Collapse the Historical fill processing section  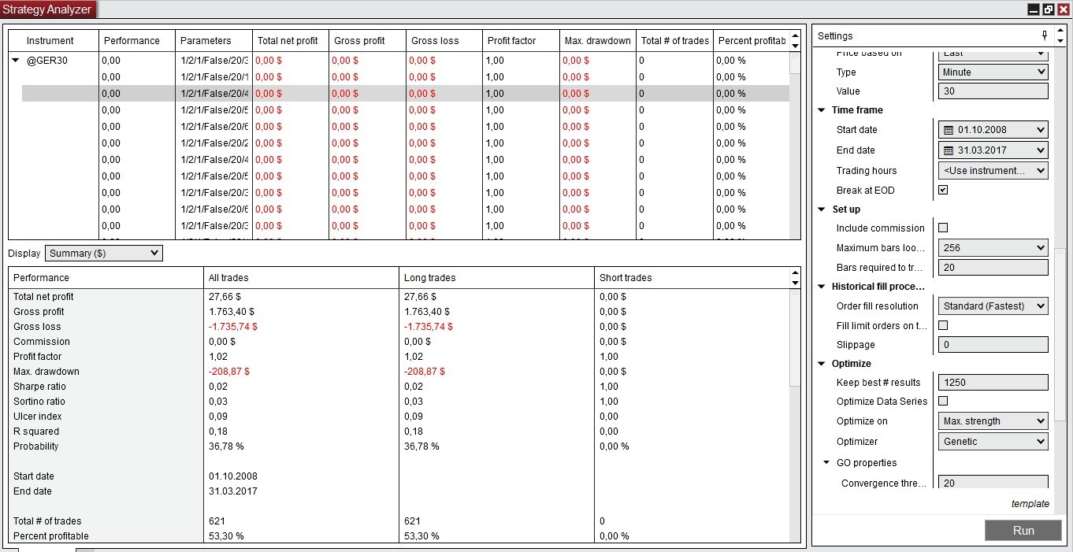(x=822, y=287)
